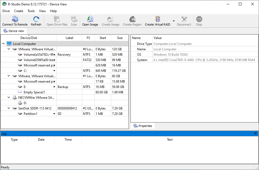Click the Log Text column header

170,139
